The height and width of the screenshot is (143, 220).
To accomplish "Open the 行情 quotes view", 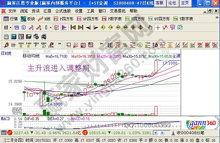I will point(10,19).
